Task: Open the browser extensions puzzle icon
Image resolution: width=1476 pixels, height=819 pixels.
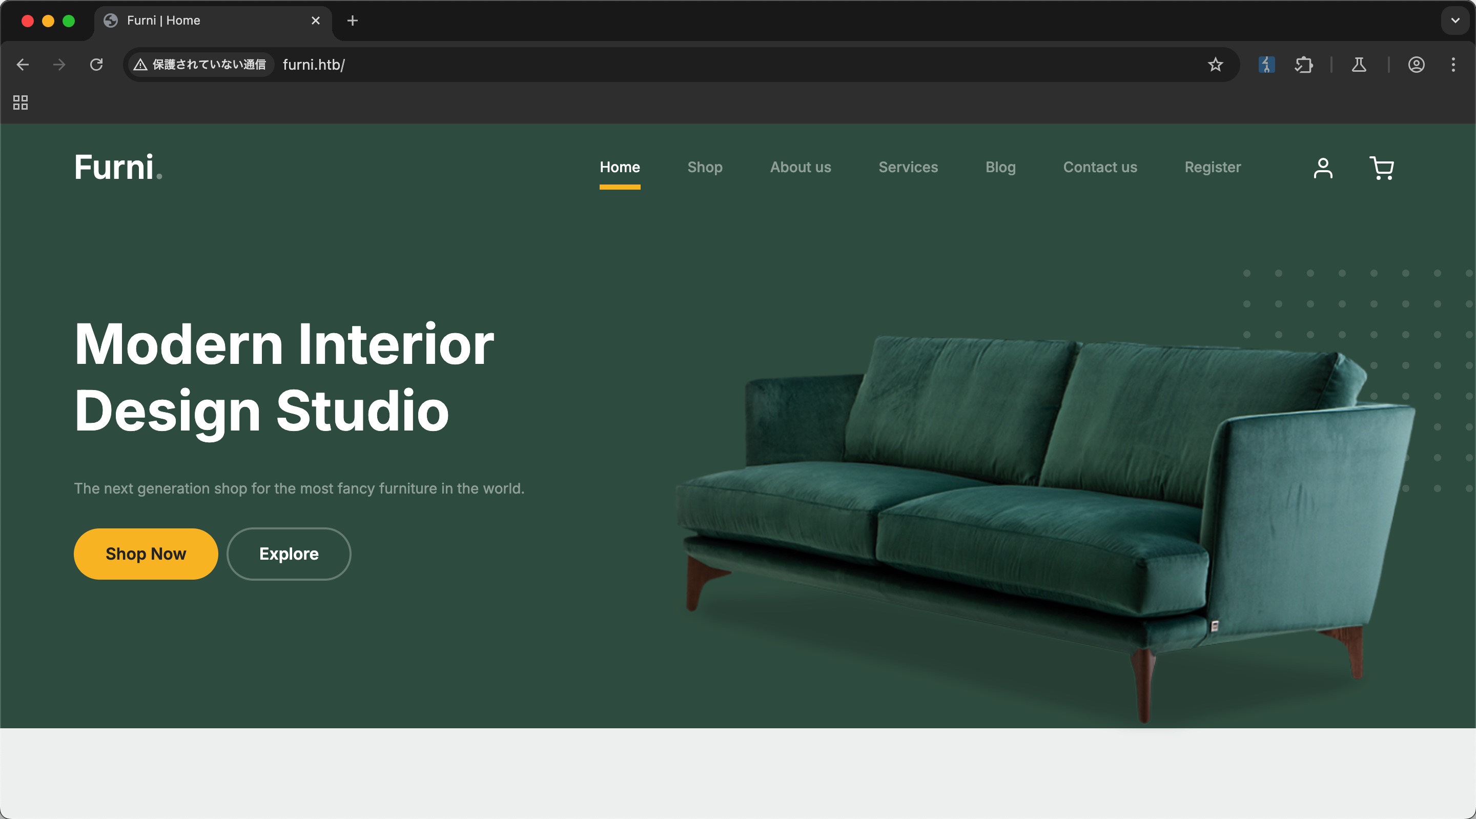Action: coord(1303,65)
